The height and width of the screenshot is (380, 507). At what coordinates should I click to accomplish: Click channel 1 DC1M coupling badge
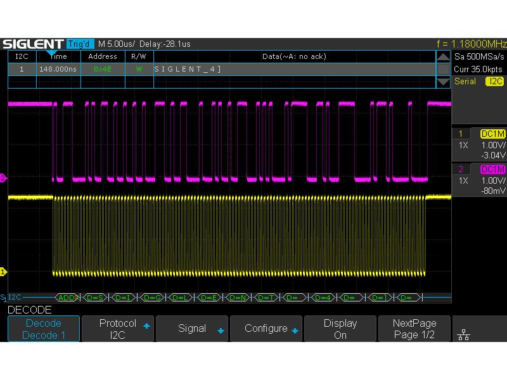click(492, 134)
